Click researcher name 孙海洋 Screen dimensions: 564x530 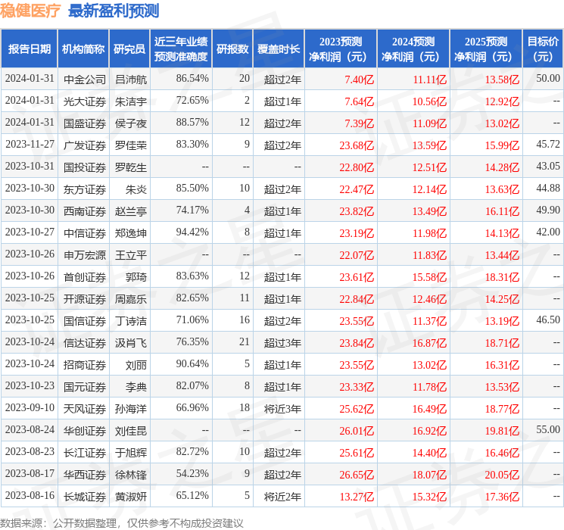point(131,408)
